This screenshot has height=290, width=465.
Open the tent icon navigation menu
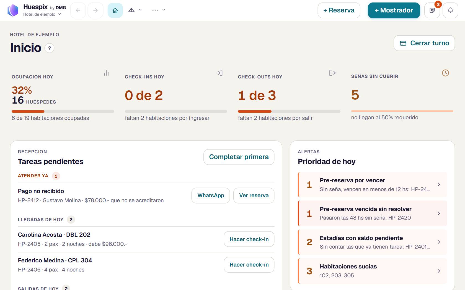coord(135,10)
